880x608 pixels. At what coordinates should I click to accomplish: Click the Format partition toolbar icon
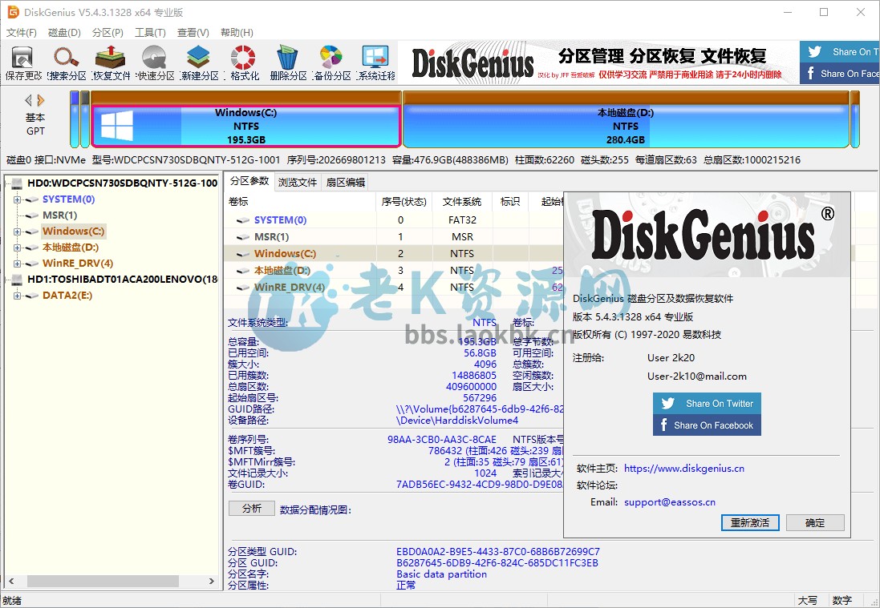[x=244, y=62]
